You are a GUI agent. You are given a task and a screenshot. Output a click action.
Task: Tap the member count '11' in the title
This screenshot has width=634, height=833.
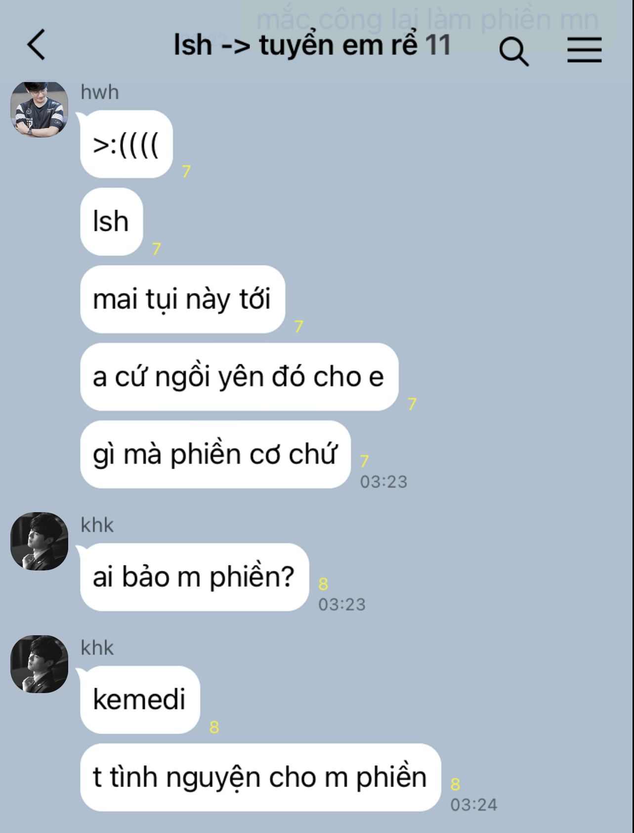[437, 44]
